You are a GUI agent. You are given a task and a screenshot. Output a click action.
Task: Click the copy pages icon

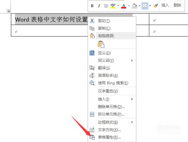(x=92, y=28)
